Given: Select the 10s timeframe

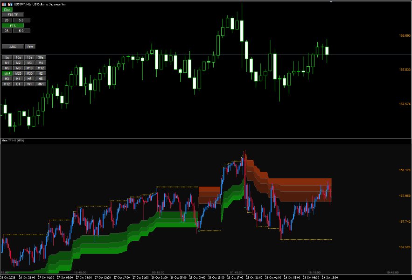Looking at the screenshot, I should [x=18, y=57].
